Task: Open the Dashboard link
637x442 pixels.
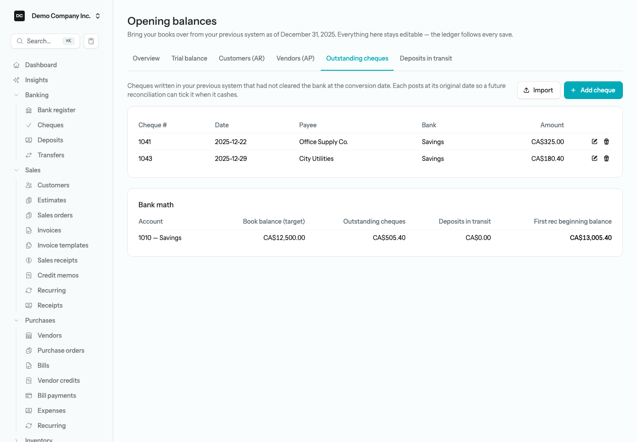Action: point(41,65)
